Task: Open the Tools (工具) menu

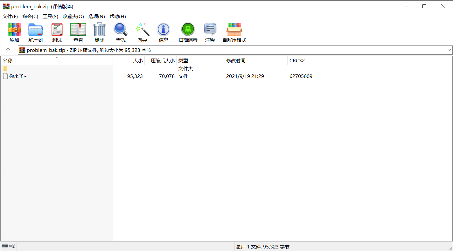Action: (x=50, y=17)
